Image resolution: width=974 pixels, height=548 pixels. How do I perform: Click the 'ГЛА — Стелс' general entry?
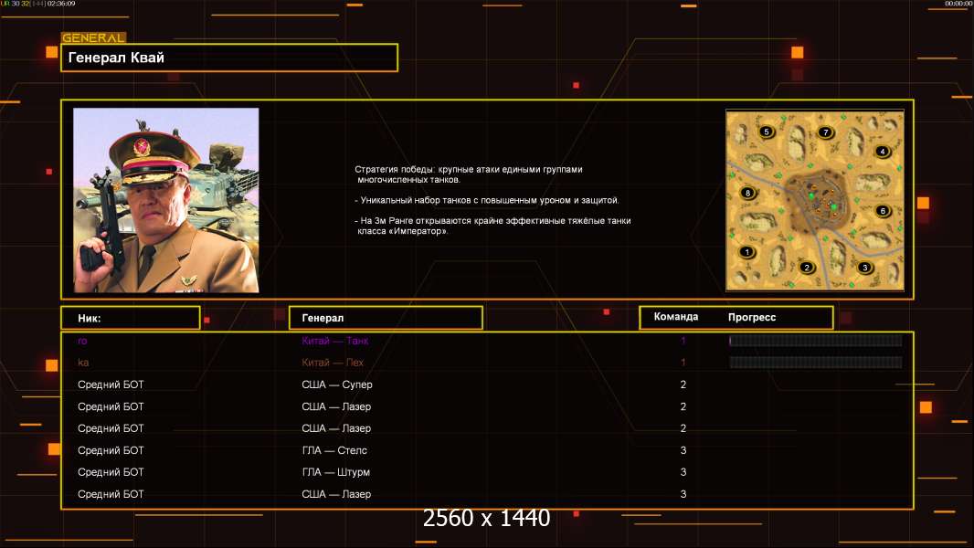[334, 450]
